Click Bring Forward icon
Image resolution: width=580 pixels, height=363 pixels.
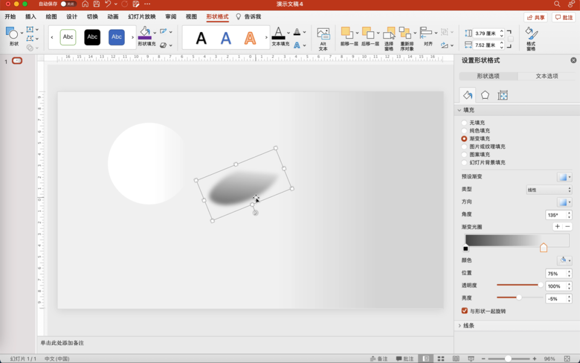pos(346,33)
